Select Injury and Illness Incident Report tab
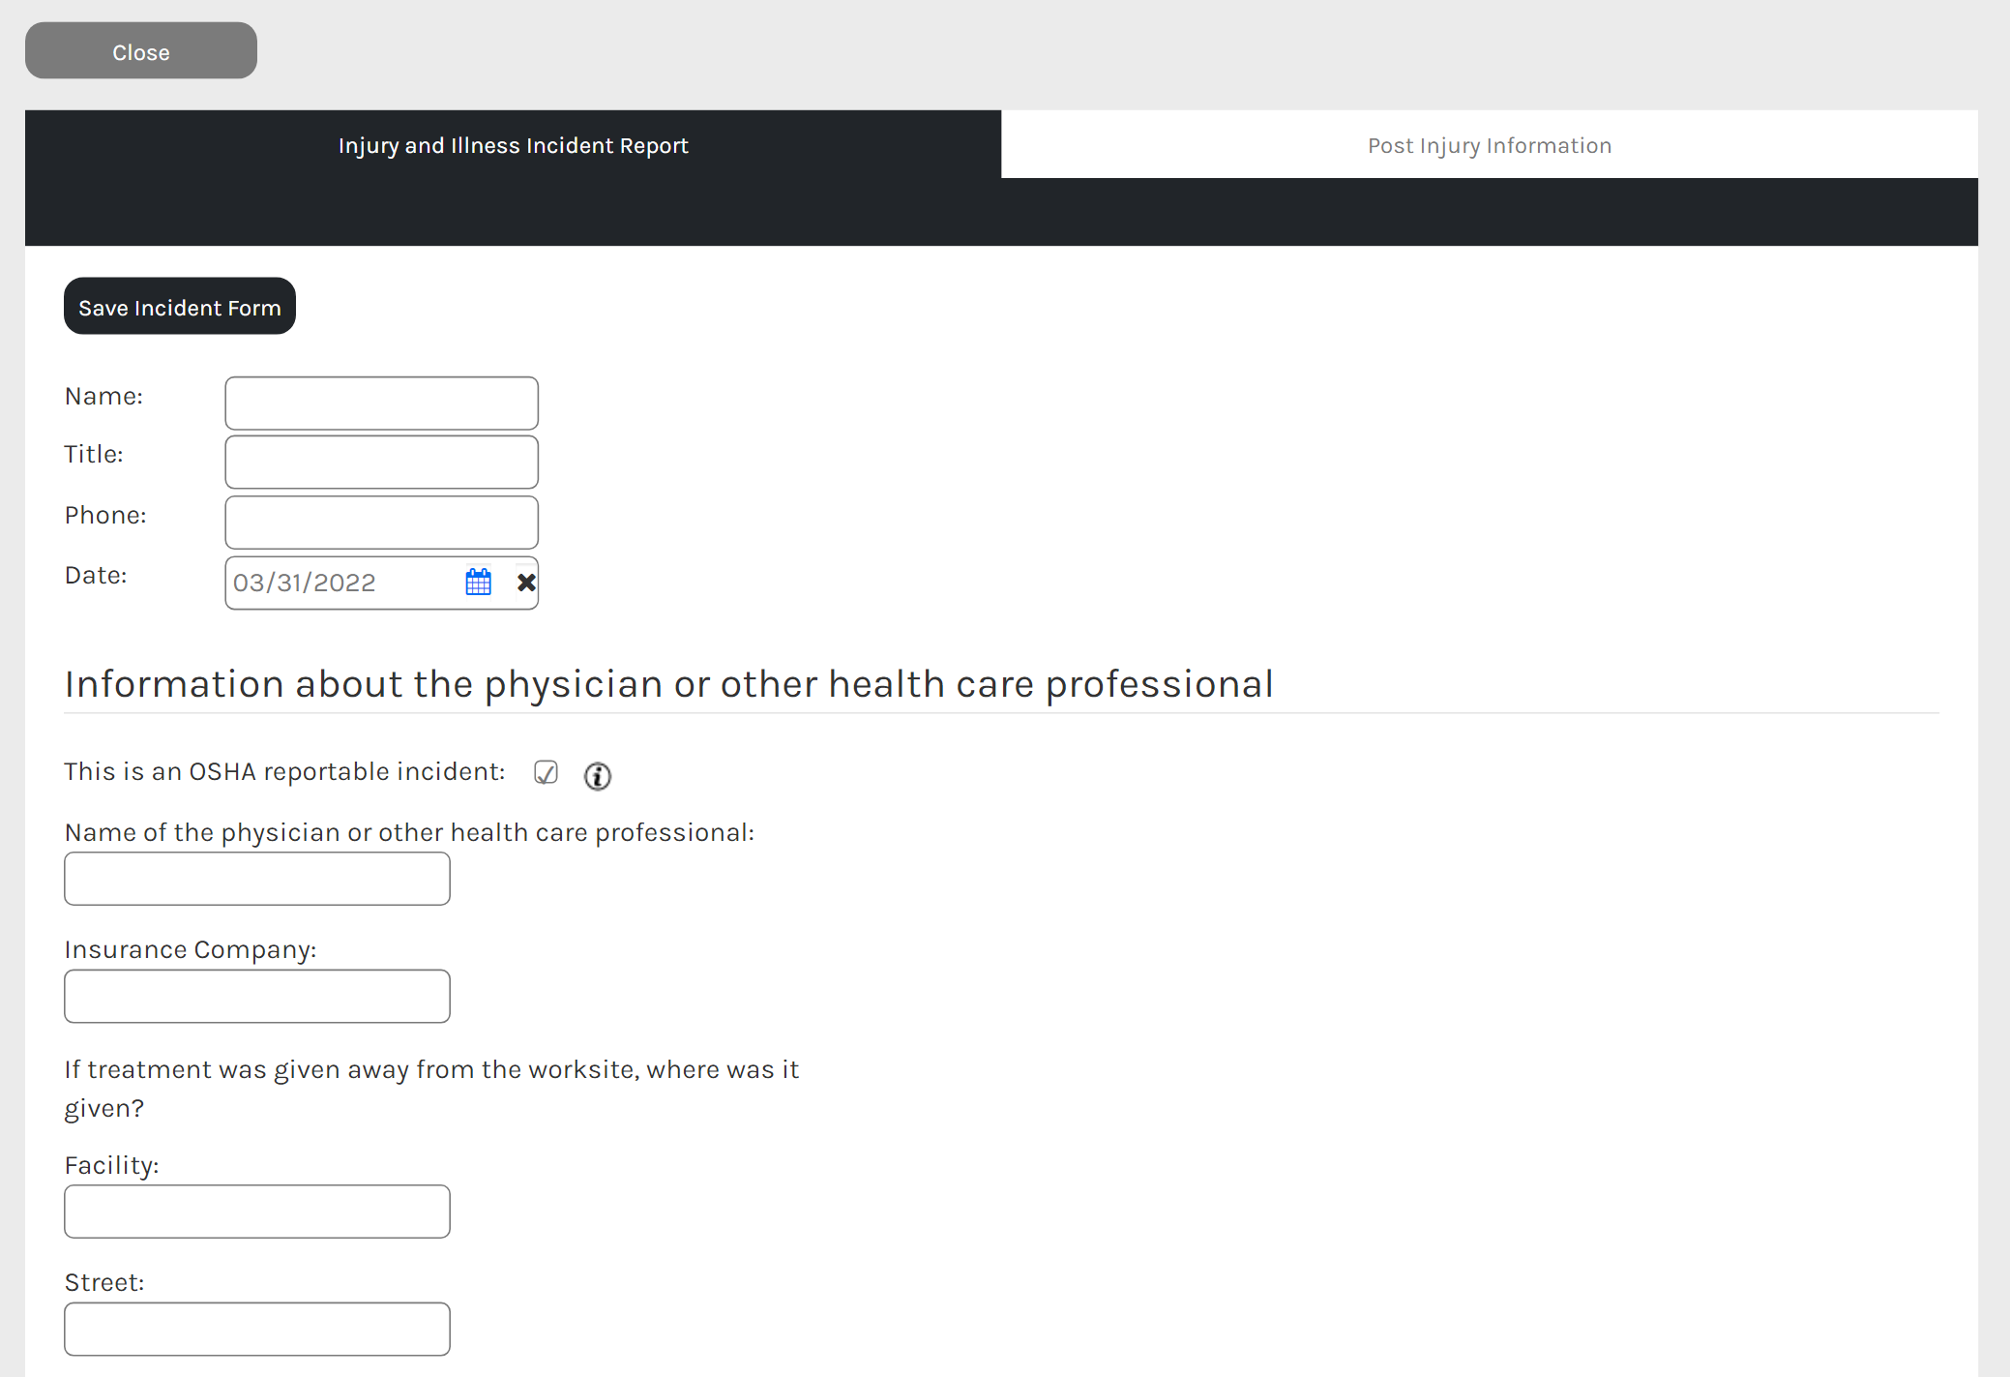The height and width of the screenshot is (1377, 2010). click(x=514, y=144)
